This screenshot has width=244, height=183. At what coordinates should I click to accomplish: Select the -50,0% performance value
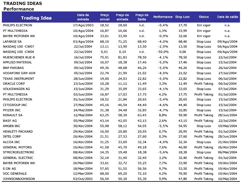click(x=163, y=52)
